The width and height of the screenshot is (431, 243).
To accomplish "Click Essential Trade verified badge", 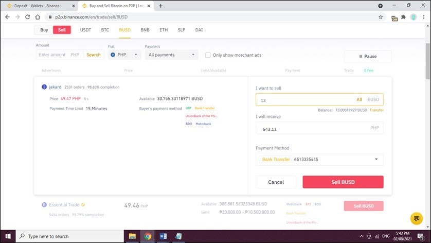I will point(83,205).
